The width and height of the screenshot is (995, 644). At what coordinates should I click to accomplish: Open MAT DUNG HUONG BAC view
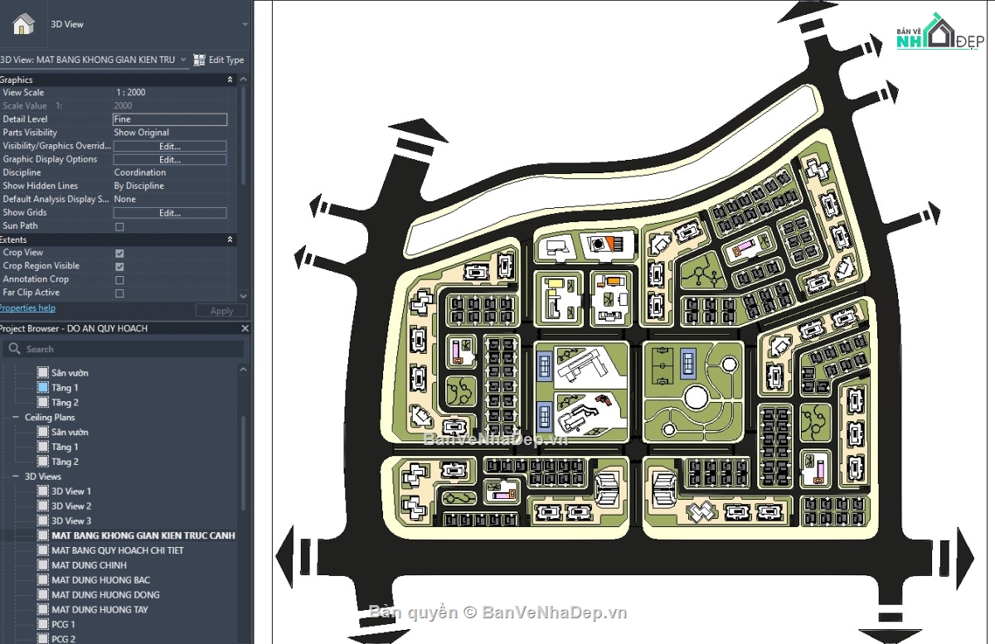point(100,580)
